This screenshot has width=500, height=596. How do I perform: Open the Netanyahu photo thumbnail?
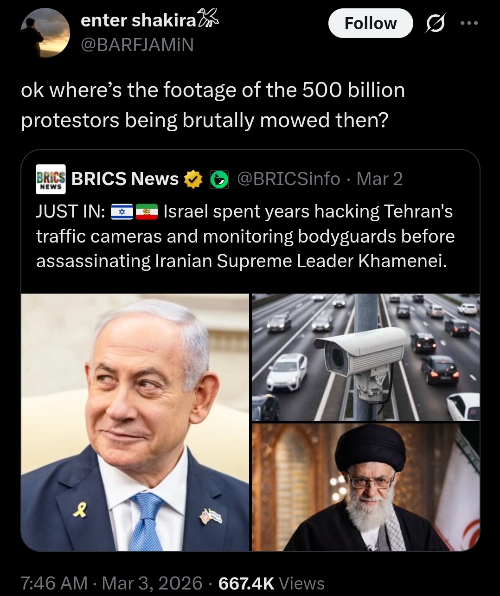click(x=135, y=422)
